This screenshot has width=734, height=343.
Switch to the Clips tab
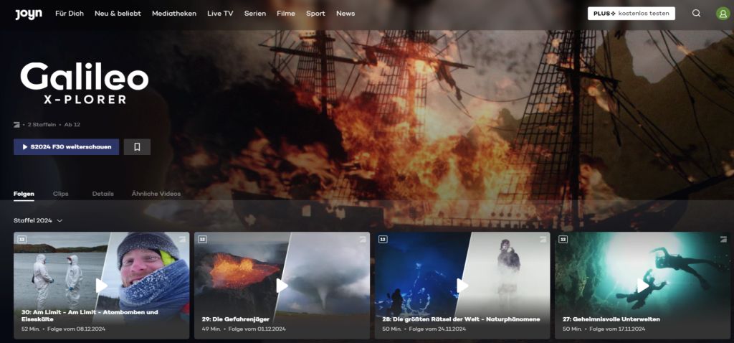pyautogui.click(x=61, y=194)
